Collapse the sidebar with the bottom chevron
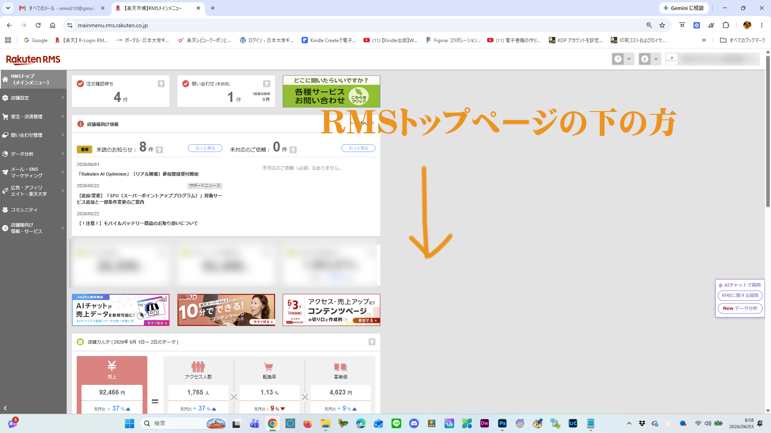Screen dimensions: 771x433 click(x=5, y=408)
